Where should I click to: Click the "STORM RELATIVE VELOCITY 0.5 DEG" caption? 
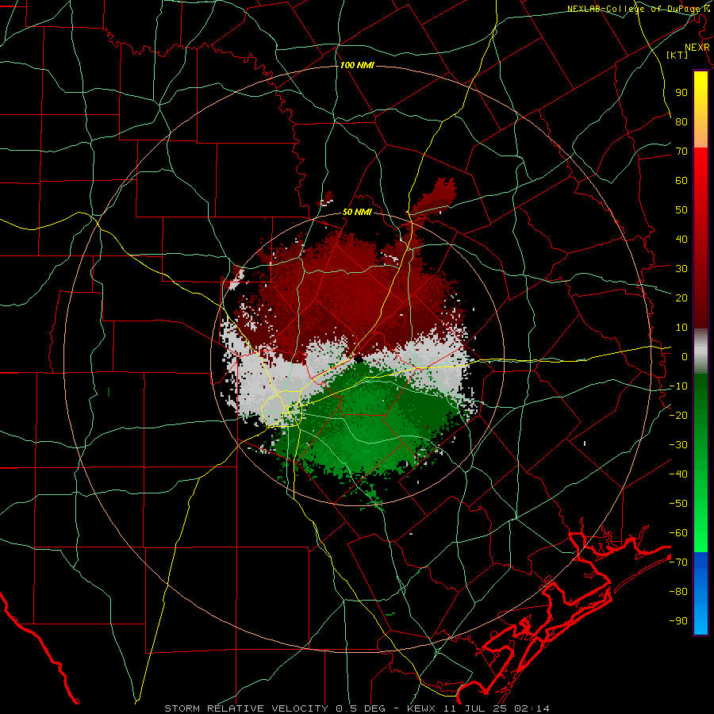point(274,708)
